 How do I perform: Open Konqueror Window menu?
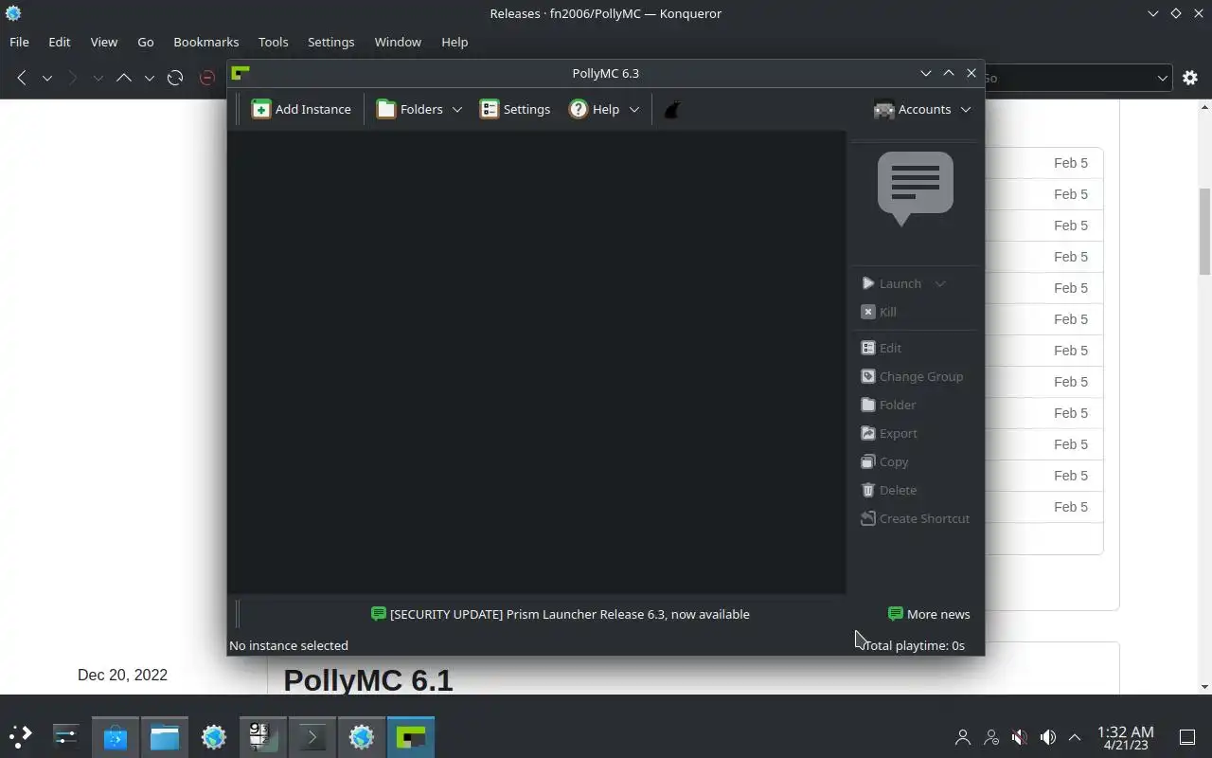398,42
